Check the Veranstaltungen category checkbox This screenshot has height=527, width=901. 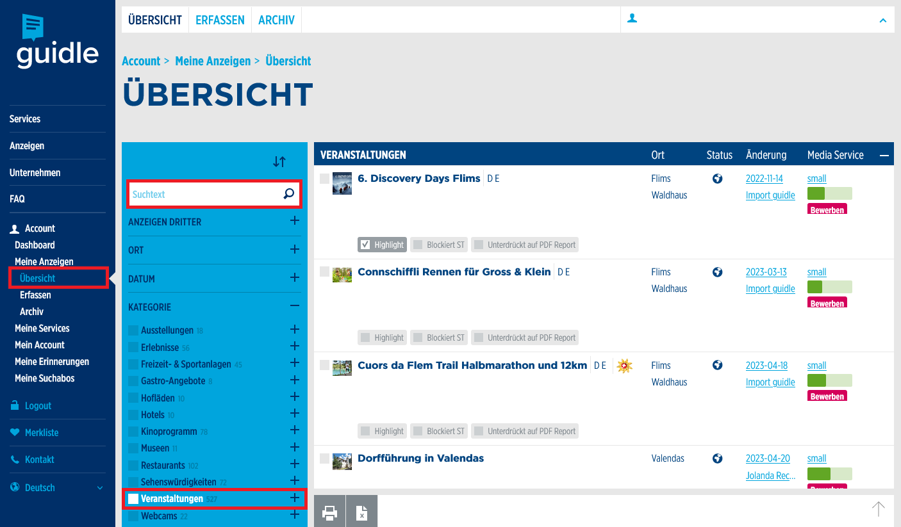pyautogui.click(x=133, y=499)
